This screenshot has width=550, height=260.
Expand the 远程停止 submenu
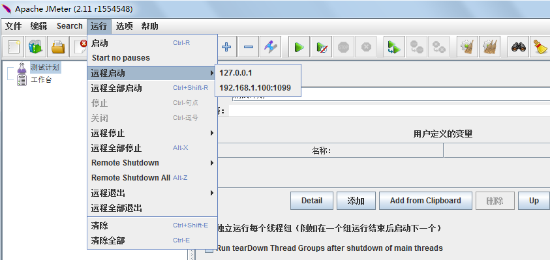tap(152, 133)
